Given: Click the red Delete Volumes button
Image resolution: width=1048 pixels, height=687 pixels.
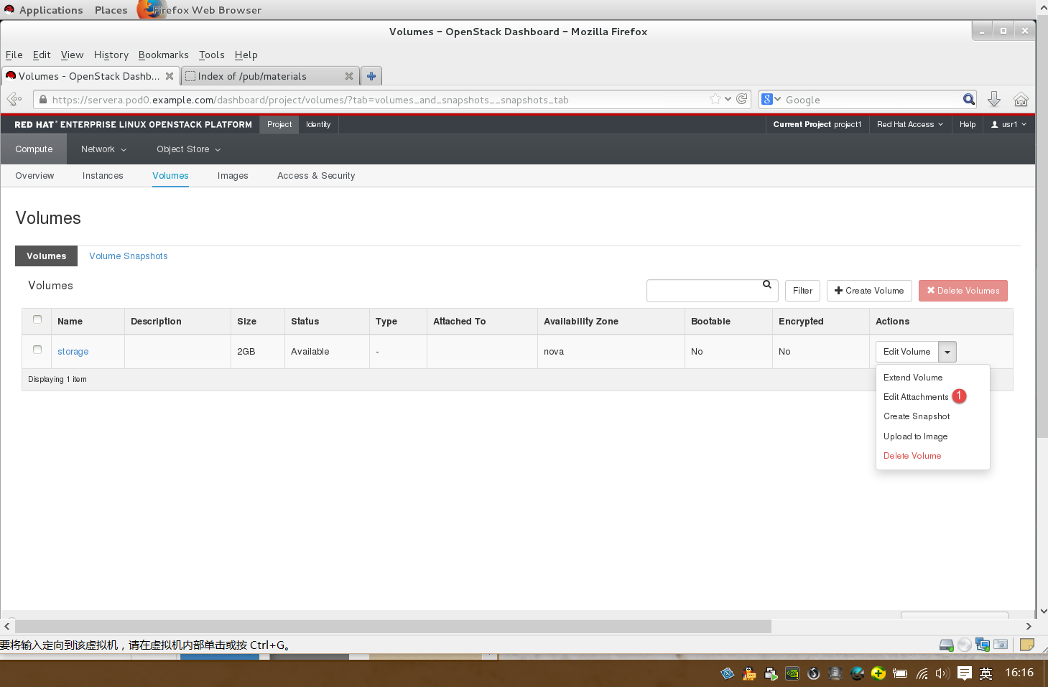Looking at the screenshot, I should [963, 291].
